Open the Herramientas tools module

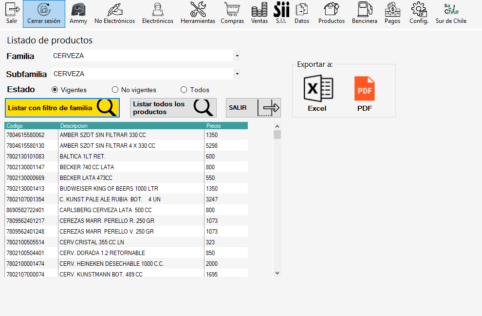[x=198, y=14]
